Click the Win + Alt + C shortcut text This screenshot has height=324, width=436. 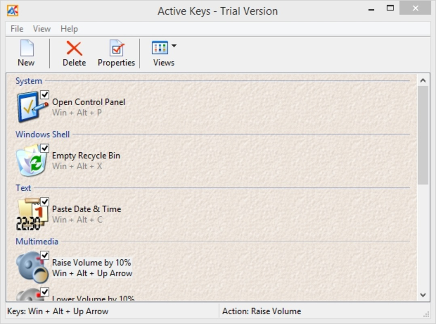[x=77, y=220]
